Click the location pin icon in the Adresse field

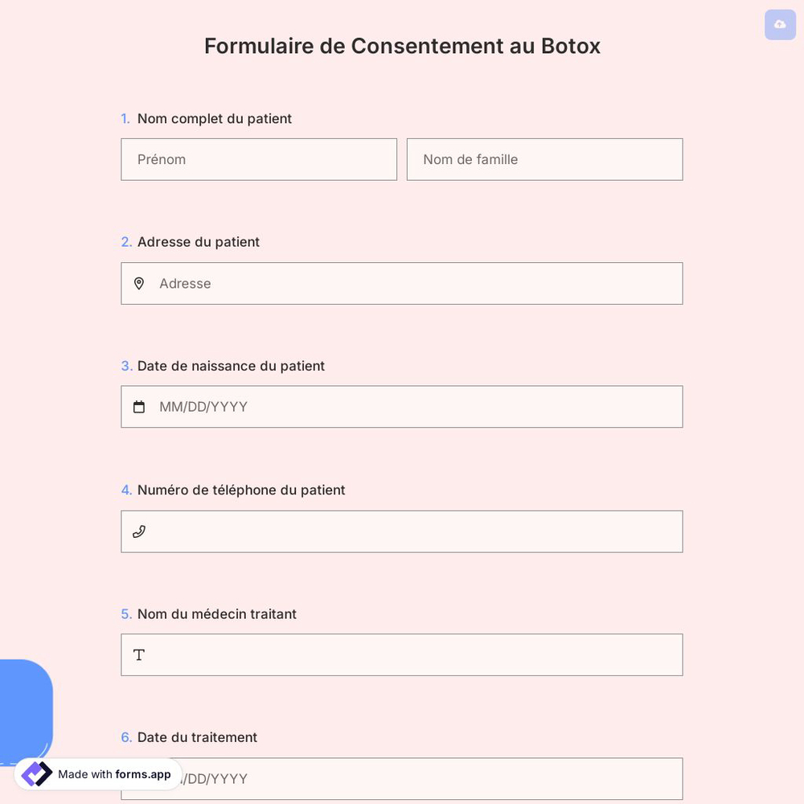pyautogui.click(x=139, y=283)
